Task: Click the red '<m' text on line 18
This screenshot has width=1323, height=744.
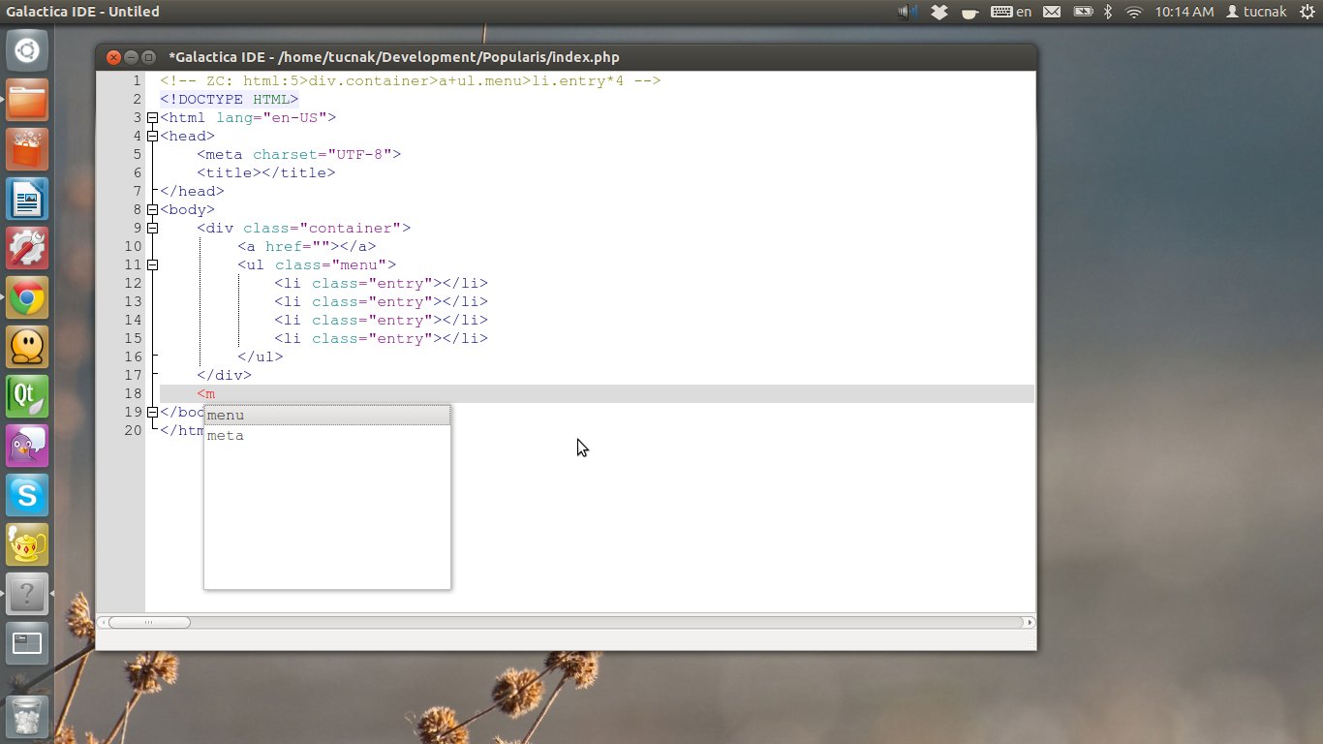Action: click(x=206, y=394)
